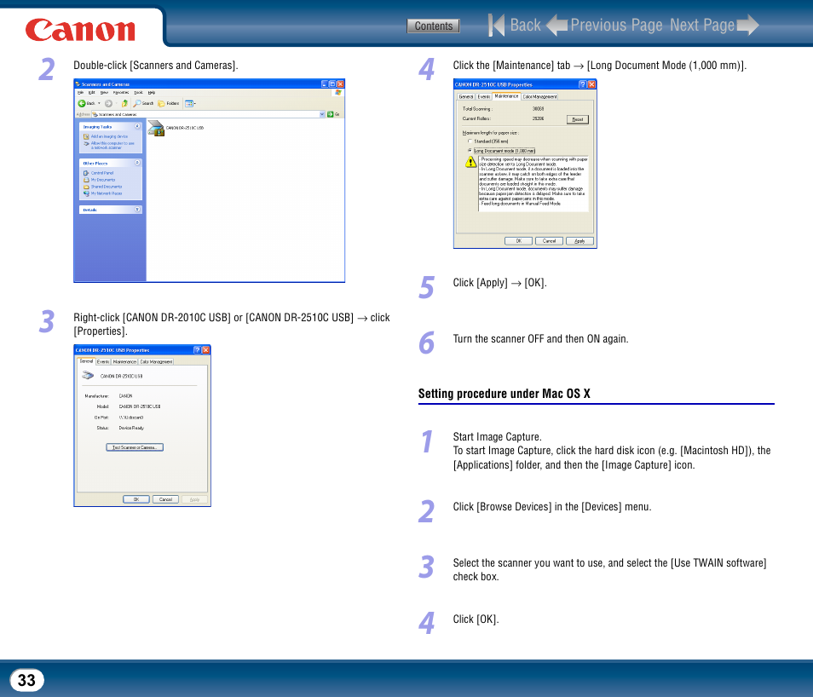Click the Scanners and Cameras title bar icon
The height and width of the screenshot is (697, 813).
[x=78, y=84]
